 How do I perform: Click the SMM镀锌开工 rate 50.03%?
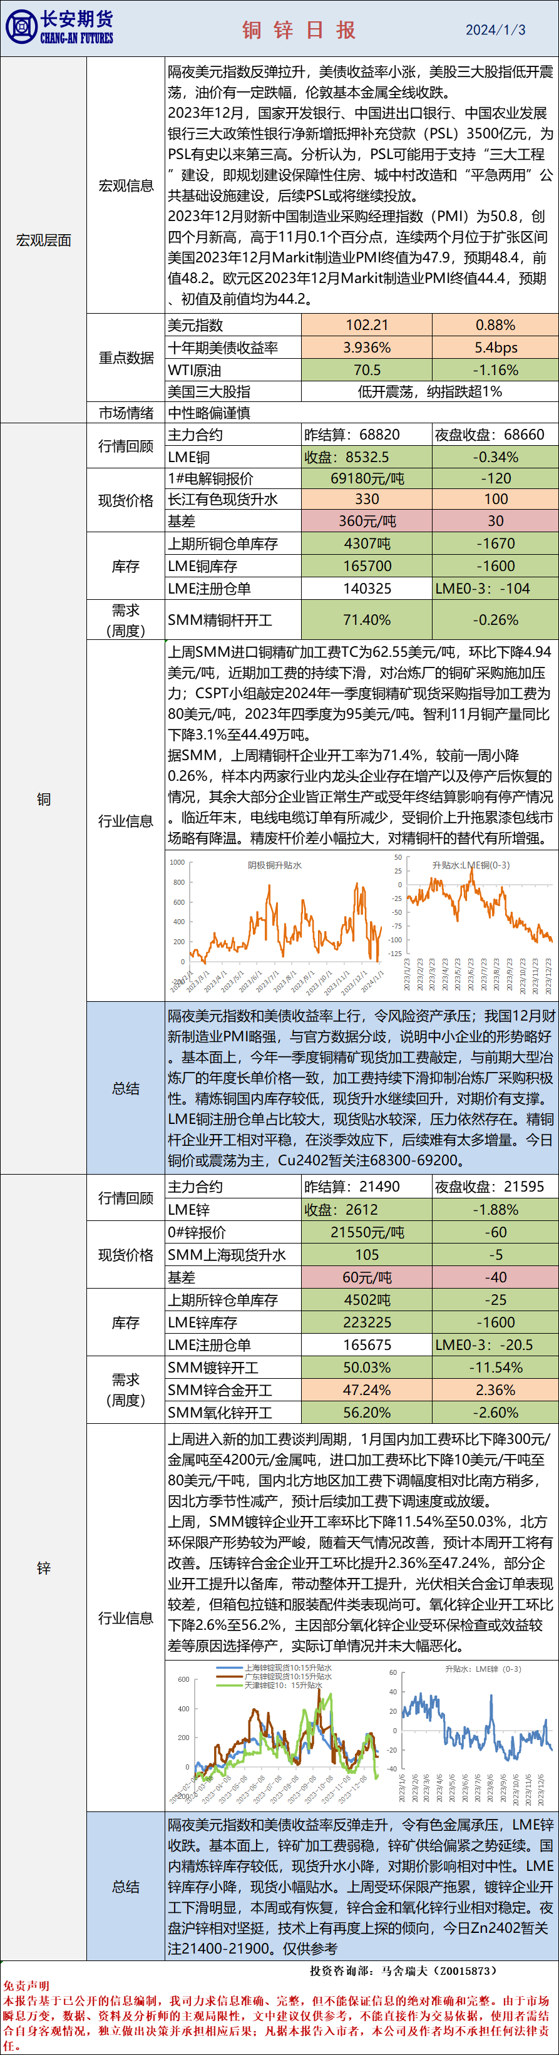(367, 1367)
